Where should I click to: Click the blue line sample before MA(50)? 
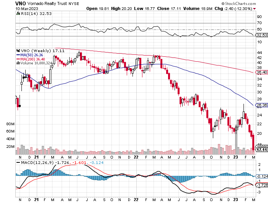tap(18, 55)
